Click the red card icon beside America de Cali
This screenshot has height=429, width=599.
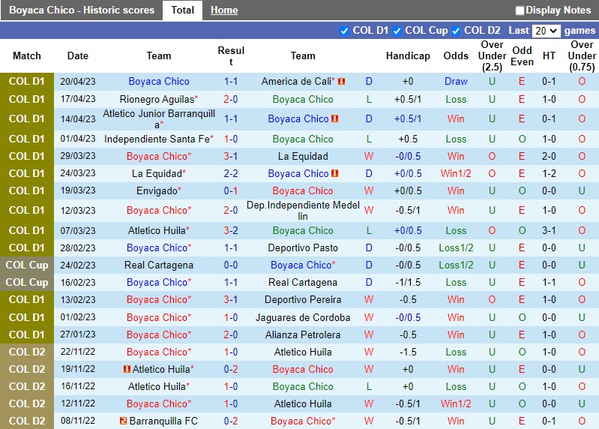(x=342, y=81)
